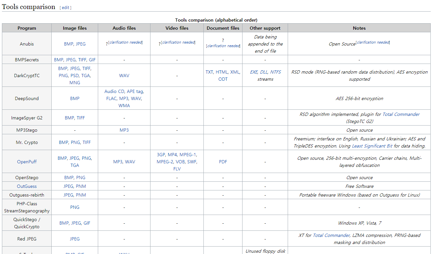Follow the EXE link under Other support
Image resolution: width=433 pixels, height=254 pixels.
(254, 72)
